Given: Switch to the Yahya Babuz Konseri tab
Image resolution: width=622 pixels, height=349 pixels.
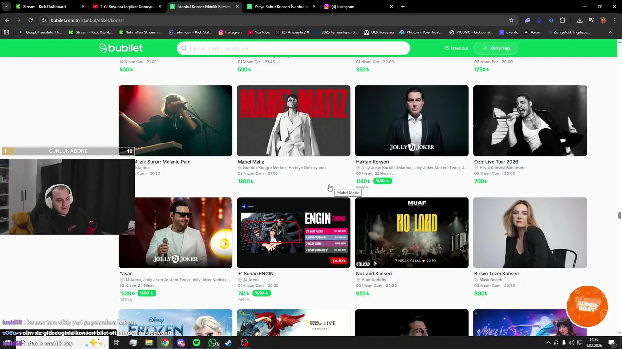Looking at the screenshot, I should pos(281,7).
